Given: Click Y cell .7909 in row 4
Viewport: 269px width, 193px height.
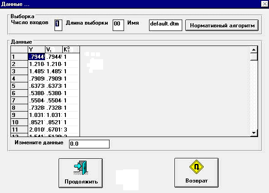Looking at the screenshot, I should pyautogui.click(x=36, y=79).
